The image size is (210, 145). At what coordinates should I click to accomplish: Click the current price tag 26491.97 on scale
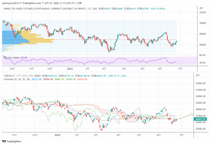200,119
